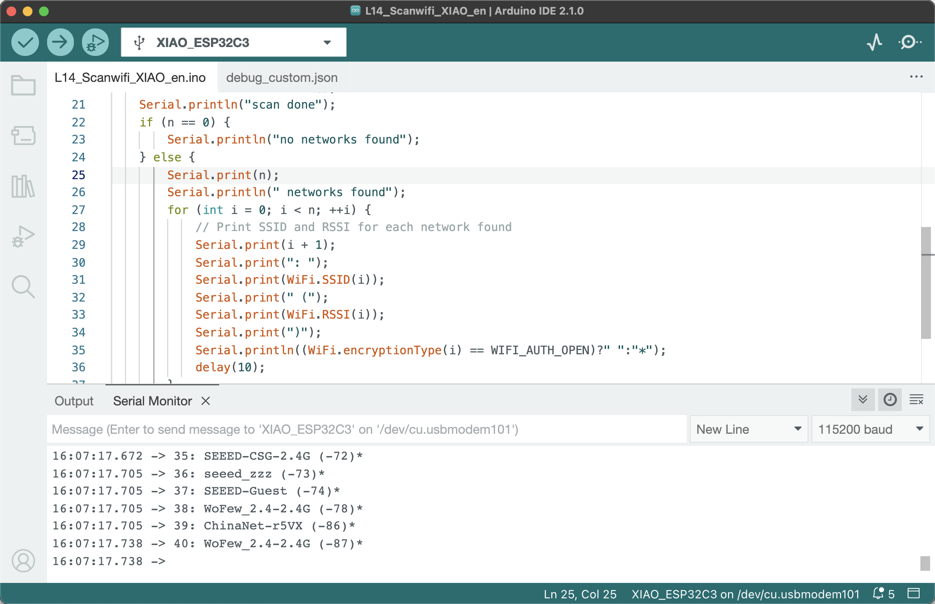Click 'Serial.print(WiFi.RSSI(i));' line
This screenshot has width=935, height=604.
coord(290,315)
